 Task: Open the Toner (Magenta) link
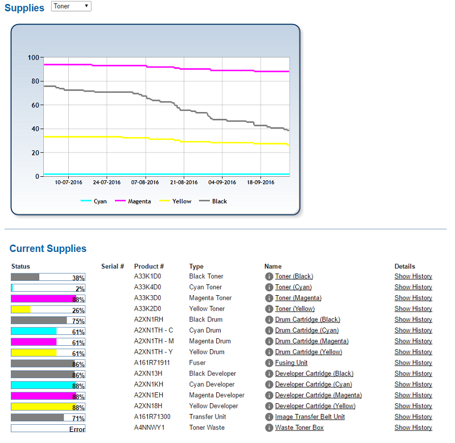tap(298, 298)
